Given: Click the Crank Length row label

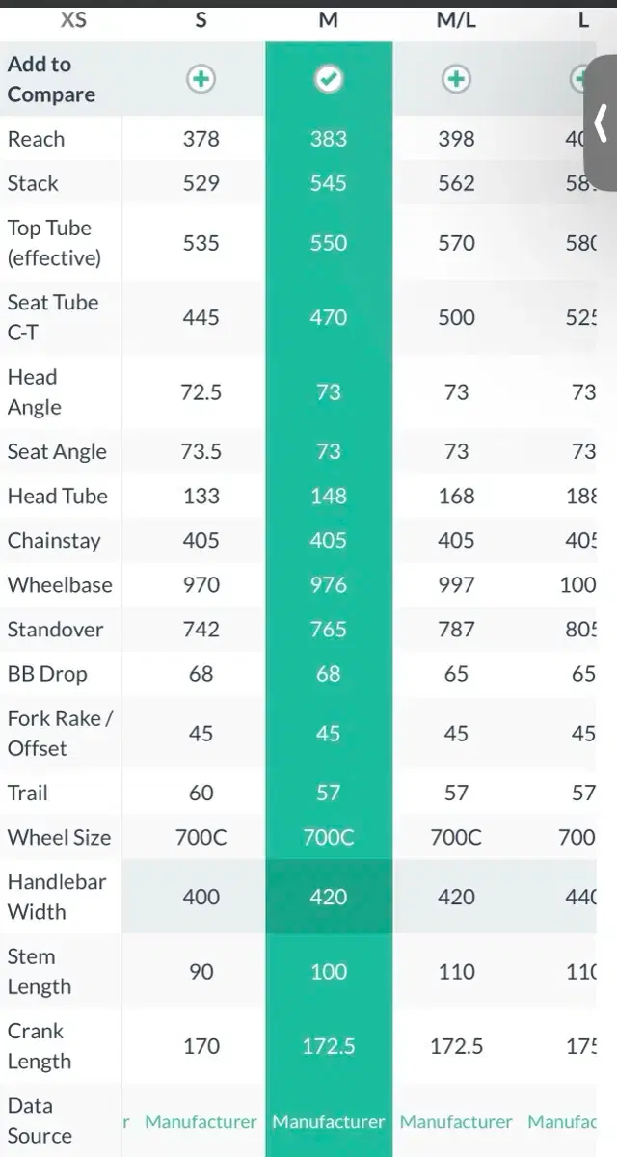Looking at the screenshot, I should click(40, 1046).
